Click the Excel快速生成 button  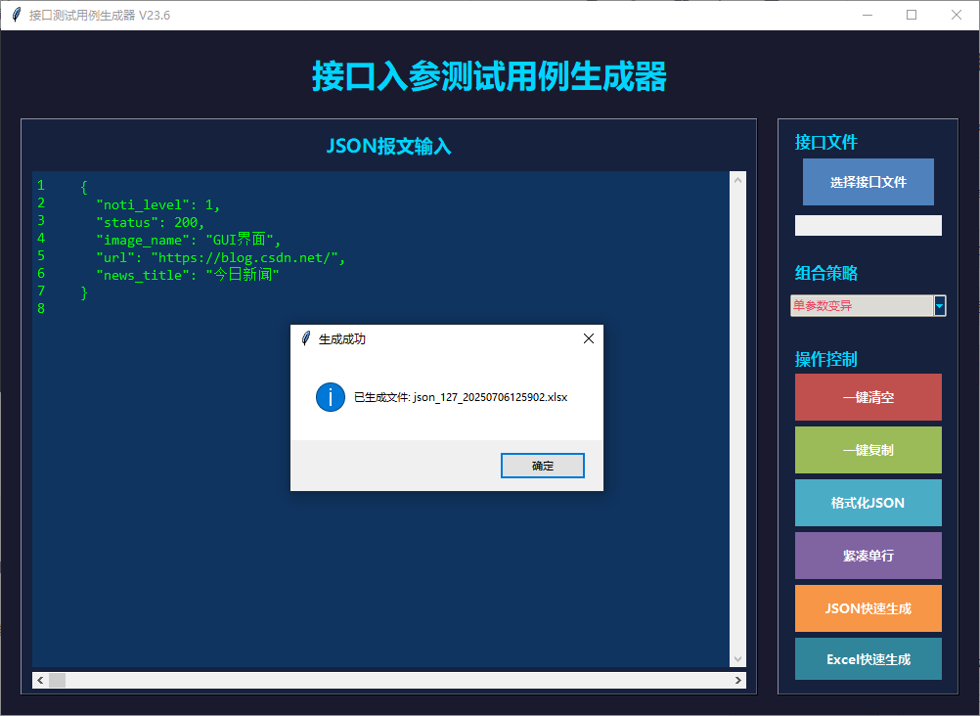tap(868, 658)
